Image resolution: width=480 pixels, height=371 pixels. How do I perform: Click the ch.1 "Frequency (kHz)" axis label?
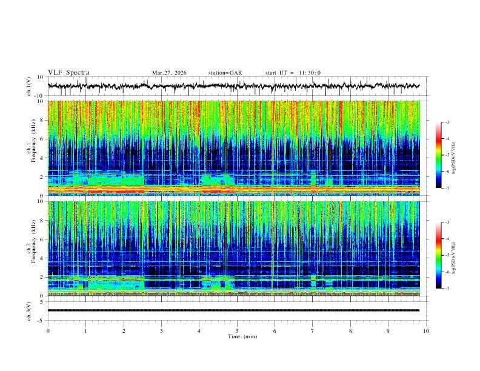33,141
